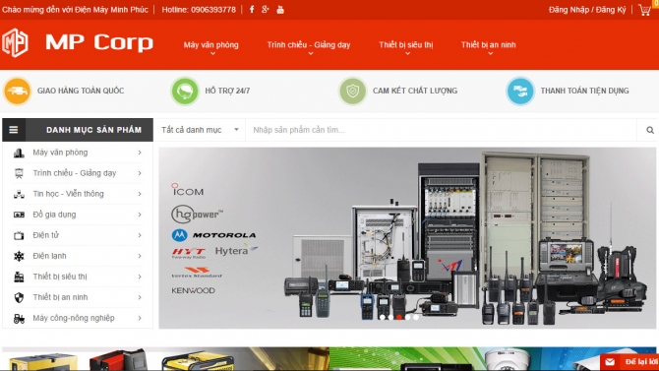The width and height of the screenshot is (659, 371).
Task: Open Thiết bị an ninh top menu
Action: (489, 45)
